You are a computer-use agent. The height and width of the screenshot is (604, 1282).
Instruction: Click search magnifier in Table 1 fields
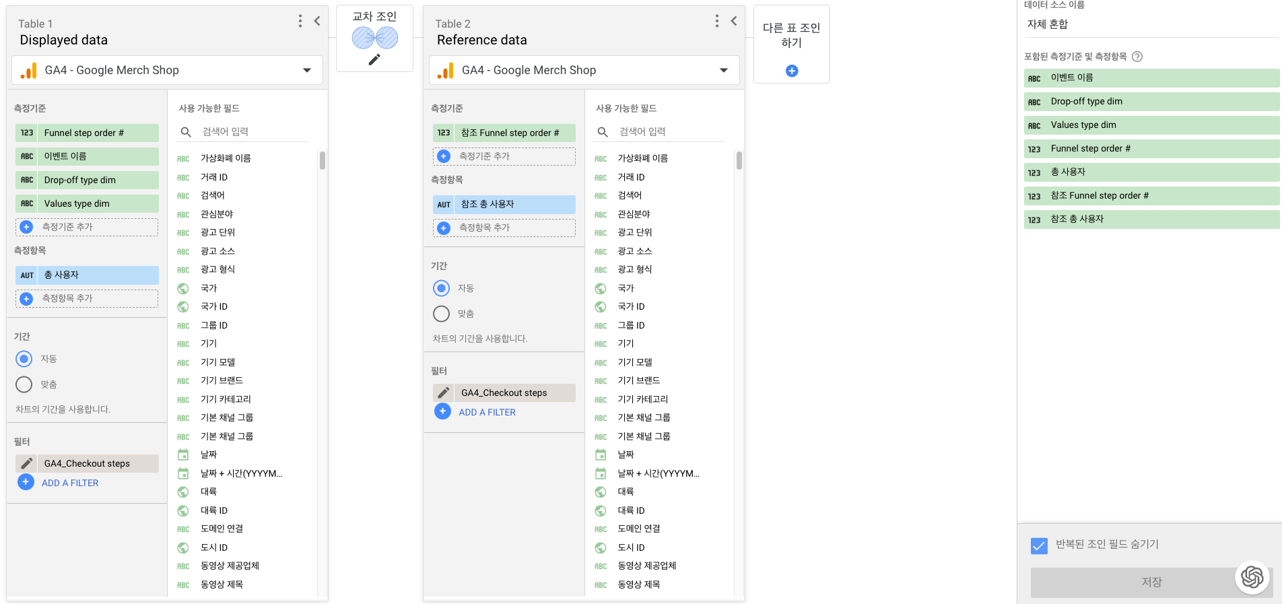pos(186,132)
